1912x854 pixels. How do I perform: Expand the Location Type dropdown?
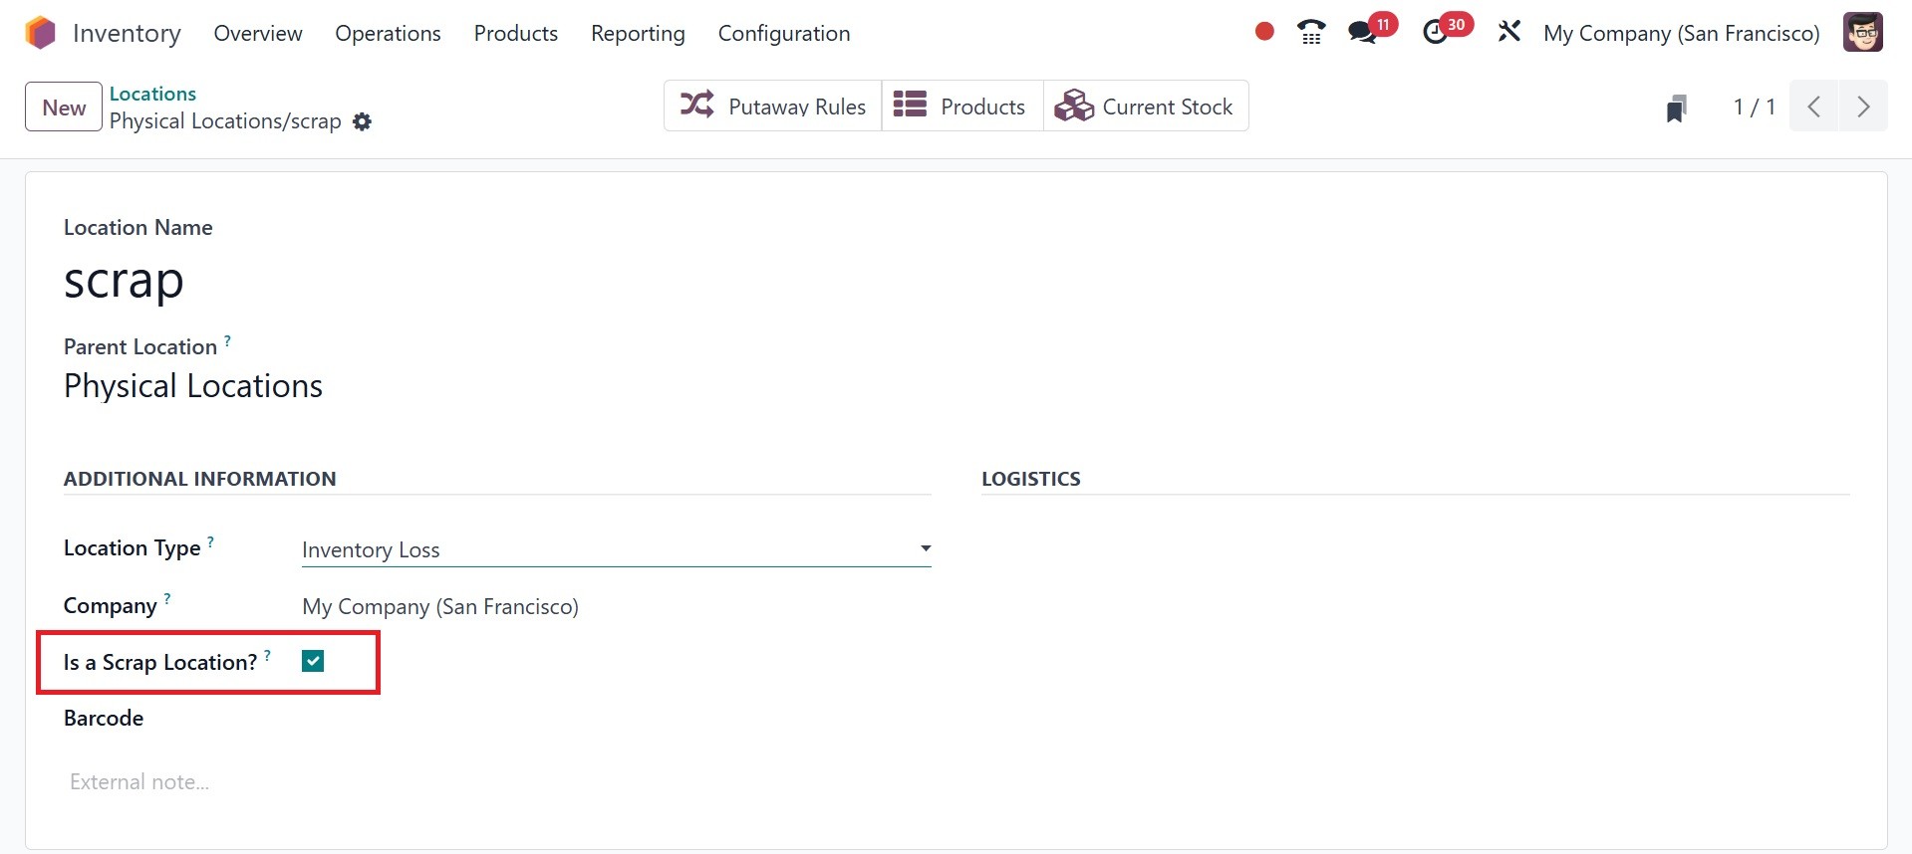click(616, 549)
